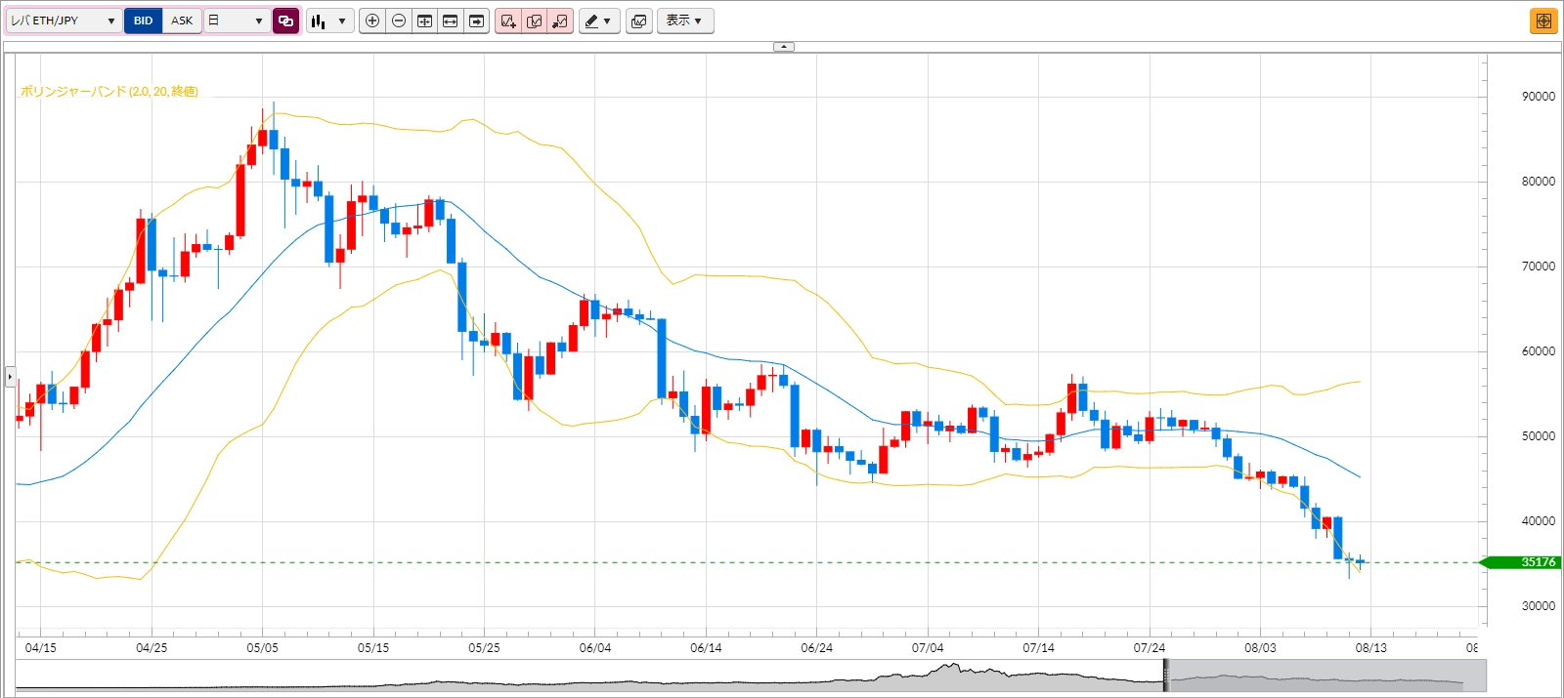Collapse the toolbar using top center arrow

coord(784,47)
